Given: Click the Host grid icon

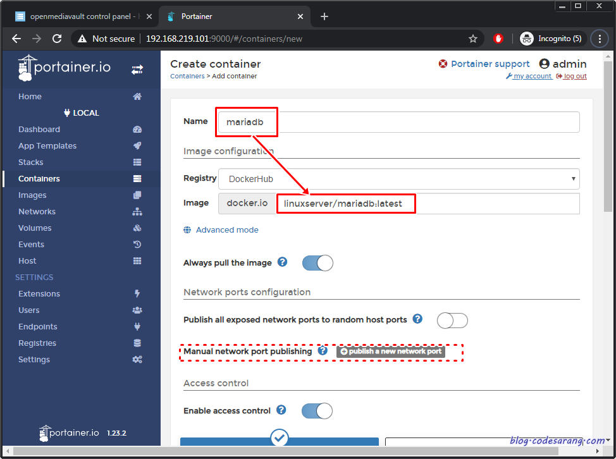Looking at the screenshot, I should tap(137, 260).
